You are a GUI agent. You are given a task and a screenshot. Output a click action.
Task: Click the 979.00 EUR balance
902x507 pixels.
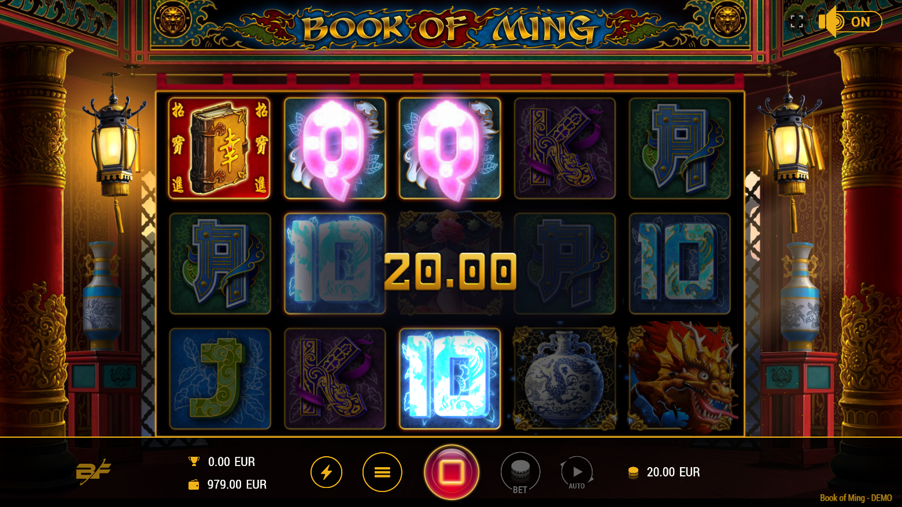click(x=237, y=484)
